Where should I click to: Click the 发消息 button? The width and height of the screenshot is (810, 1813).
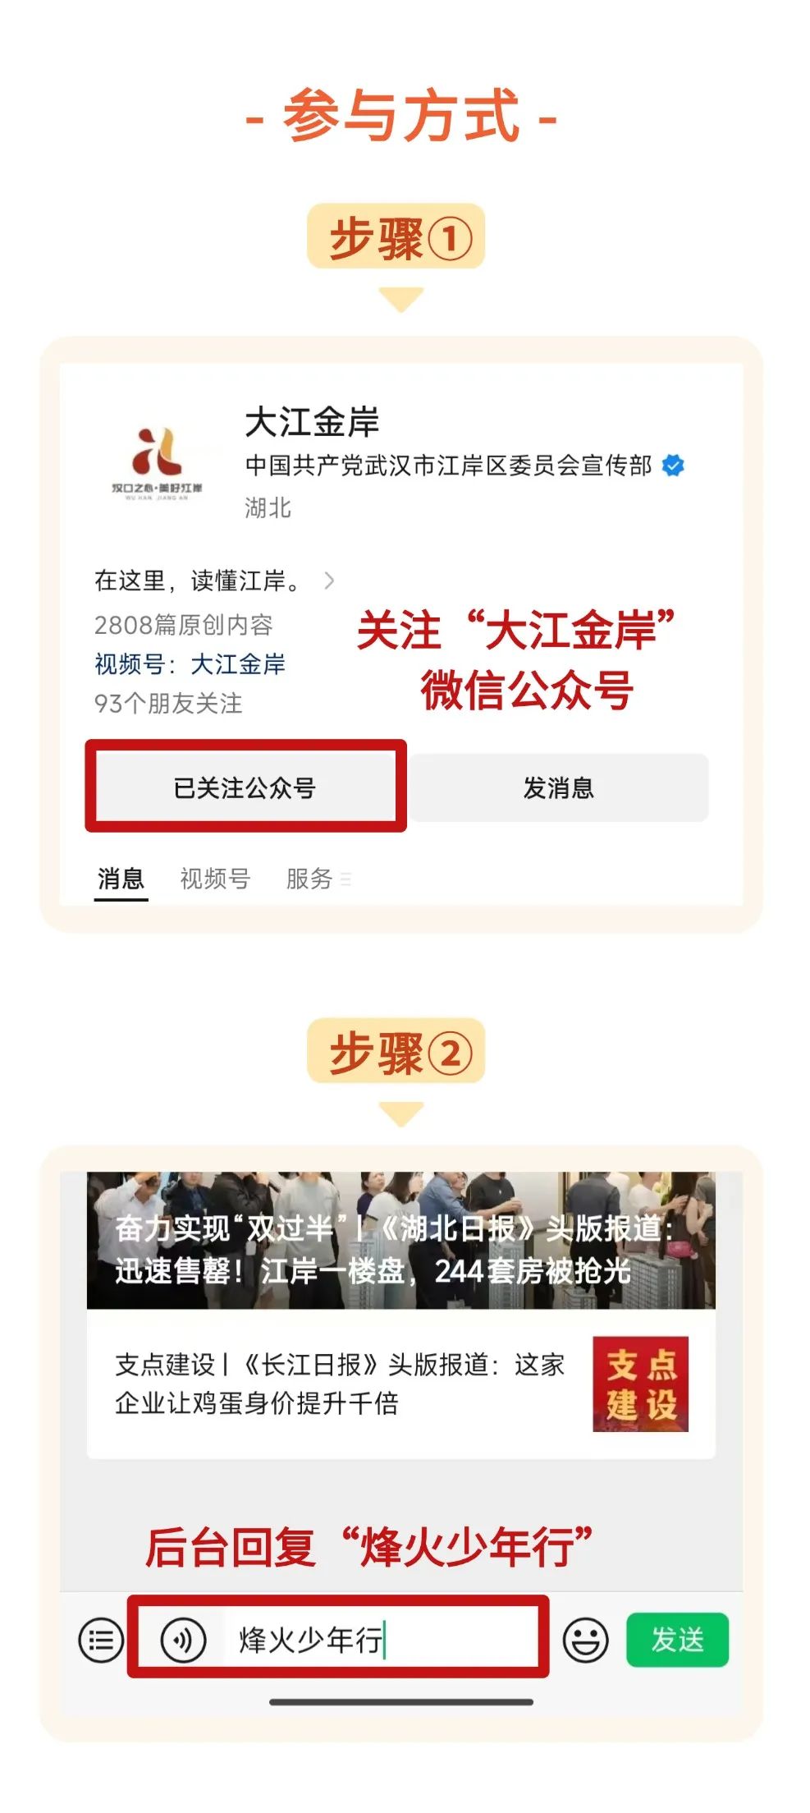pyautogui.click(x=559, y=787)
